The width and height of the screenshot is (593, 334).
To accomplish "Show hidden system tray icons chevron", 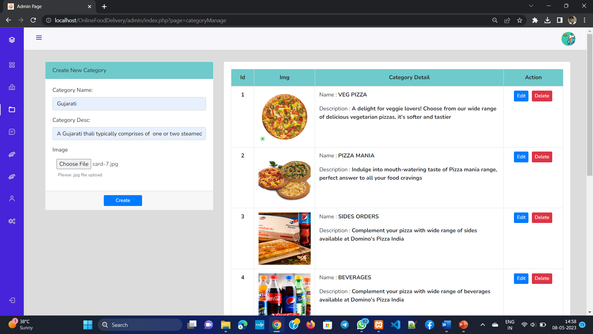I will 482,325.
